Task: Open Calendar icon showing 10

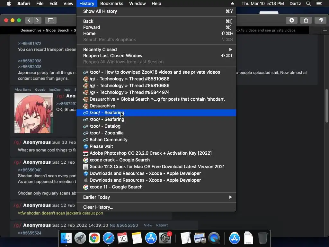Action: pos(122,238)
